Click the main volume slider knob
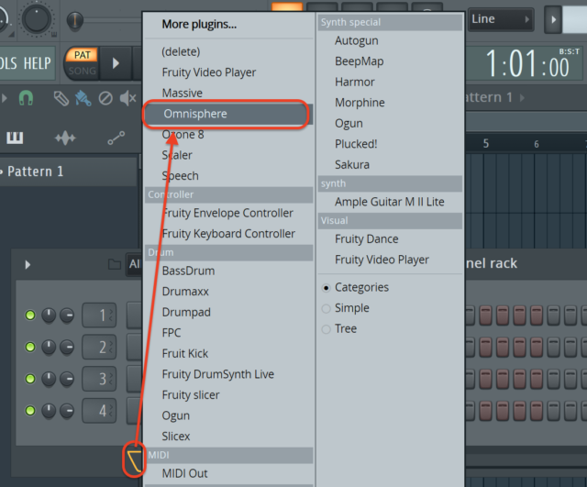Image resolution: width=587 pixels, height=487 pixels. (x=75, y=19)
